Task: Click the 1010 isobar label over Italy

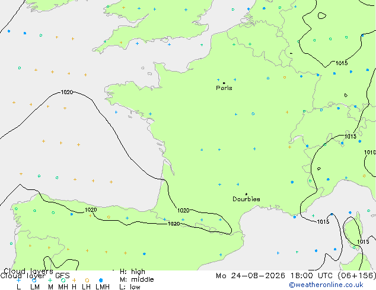Action: pyautogui.click(x=370, y=153)
